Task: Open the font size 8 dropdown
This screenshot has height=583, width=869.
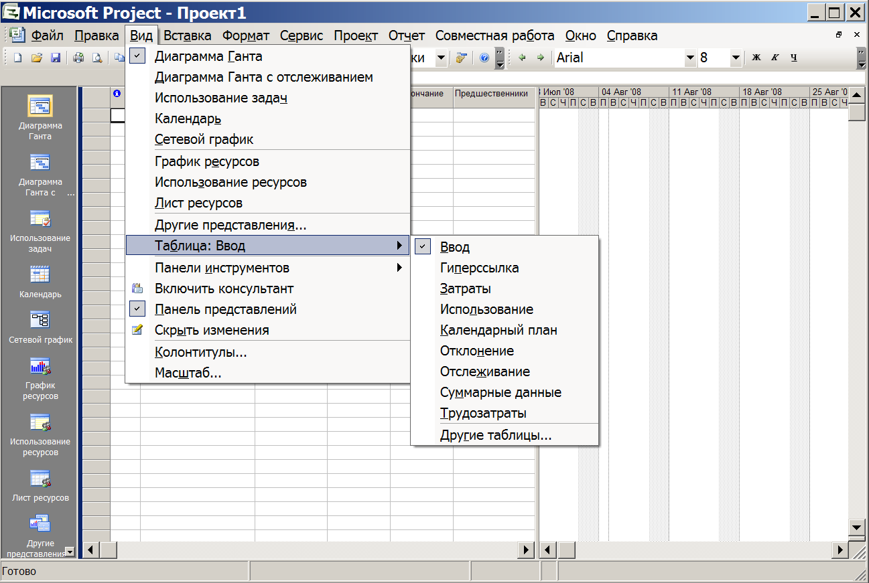Action: point(736,58)
